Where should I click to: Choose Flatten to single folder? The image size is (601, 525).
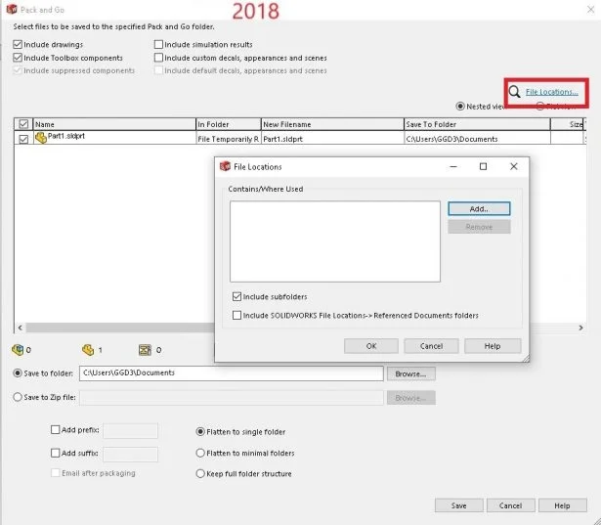[x=200, y=432]
